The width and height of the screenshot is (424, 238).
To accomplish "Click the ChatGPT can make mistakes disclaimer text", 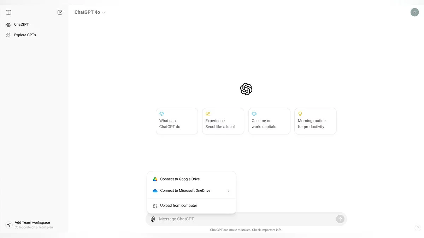I will [246, 230].
